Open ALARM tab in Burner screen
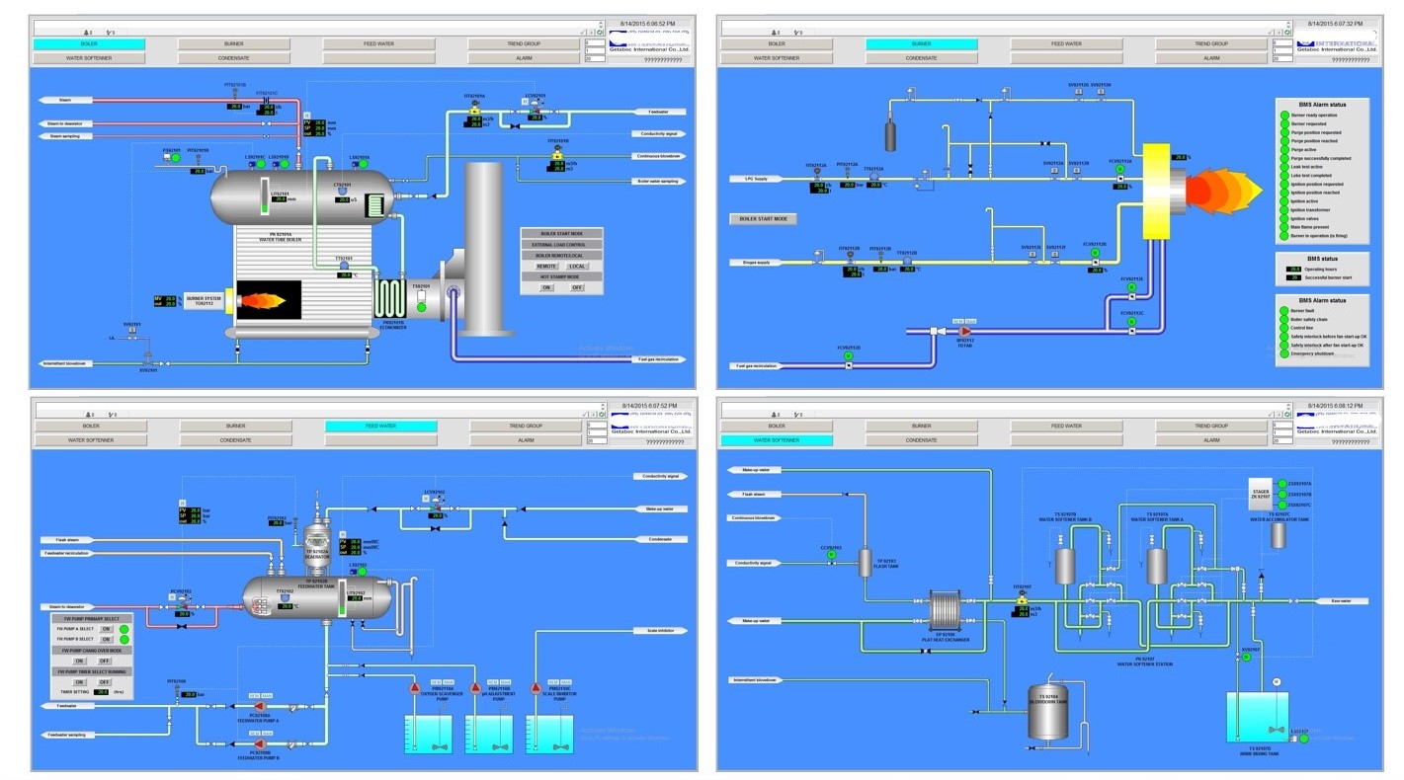The image size is (1404, 780). (x=1211, y=58)
